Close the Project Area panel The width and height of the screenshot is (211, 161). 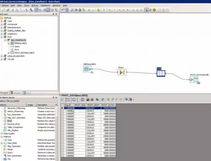point(56,14)
